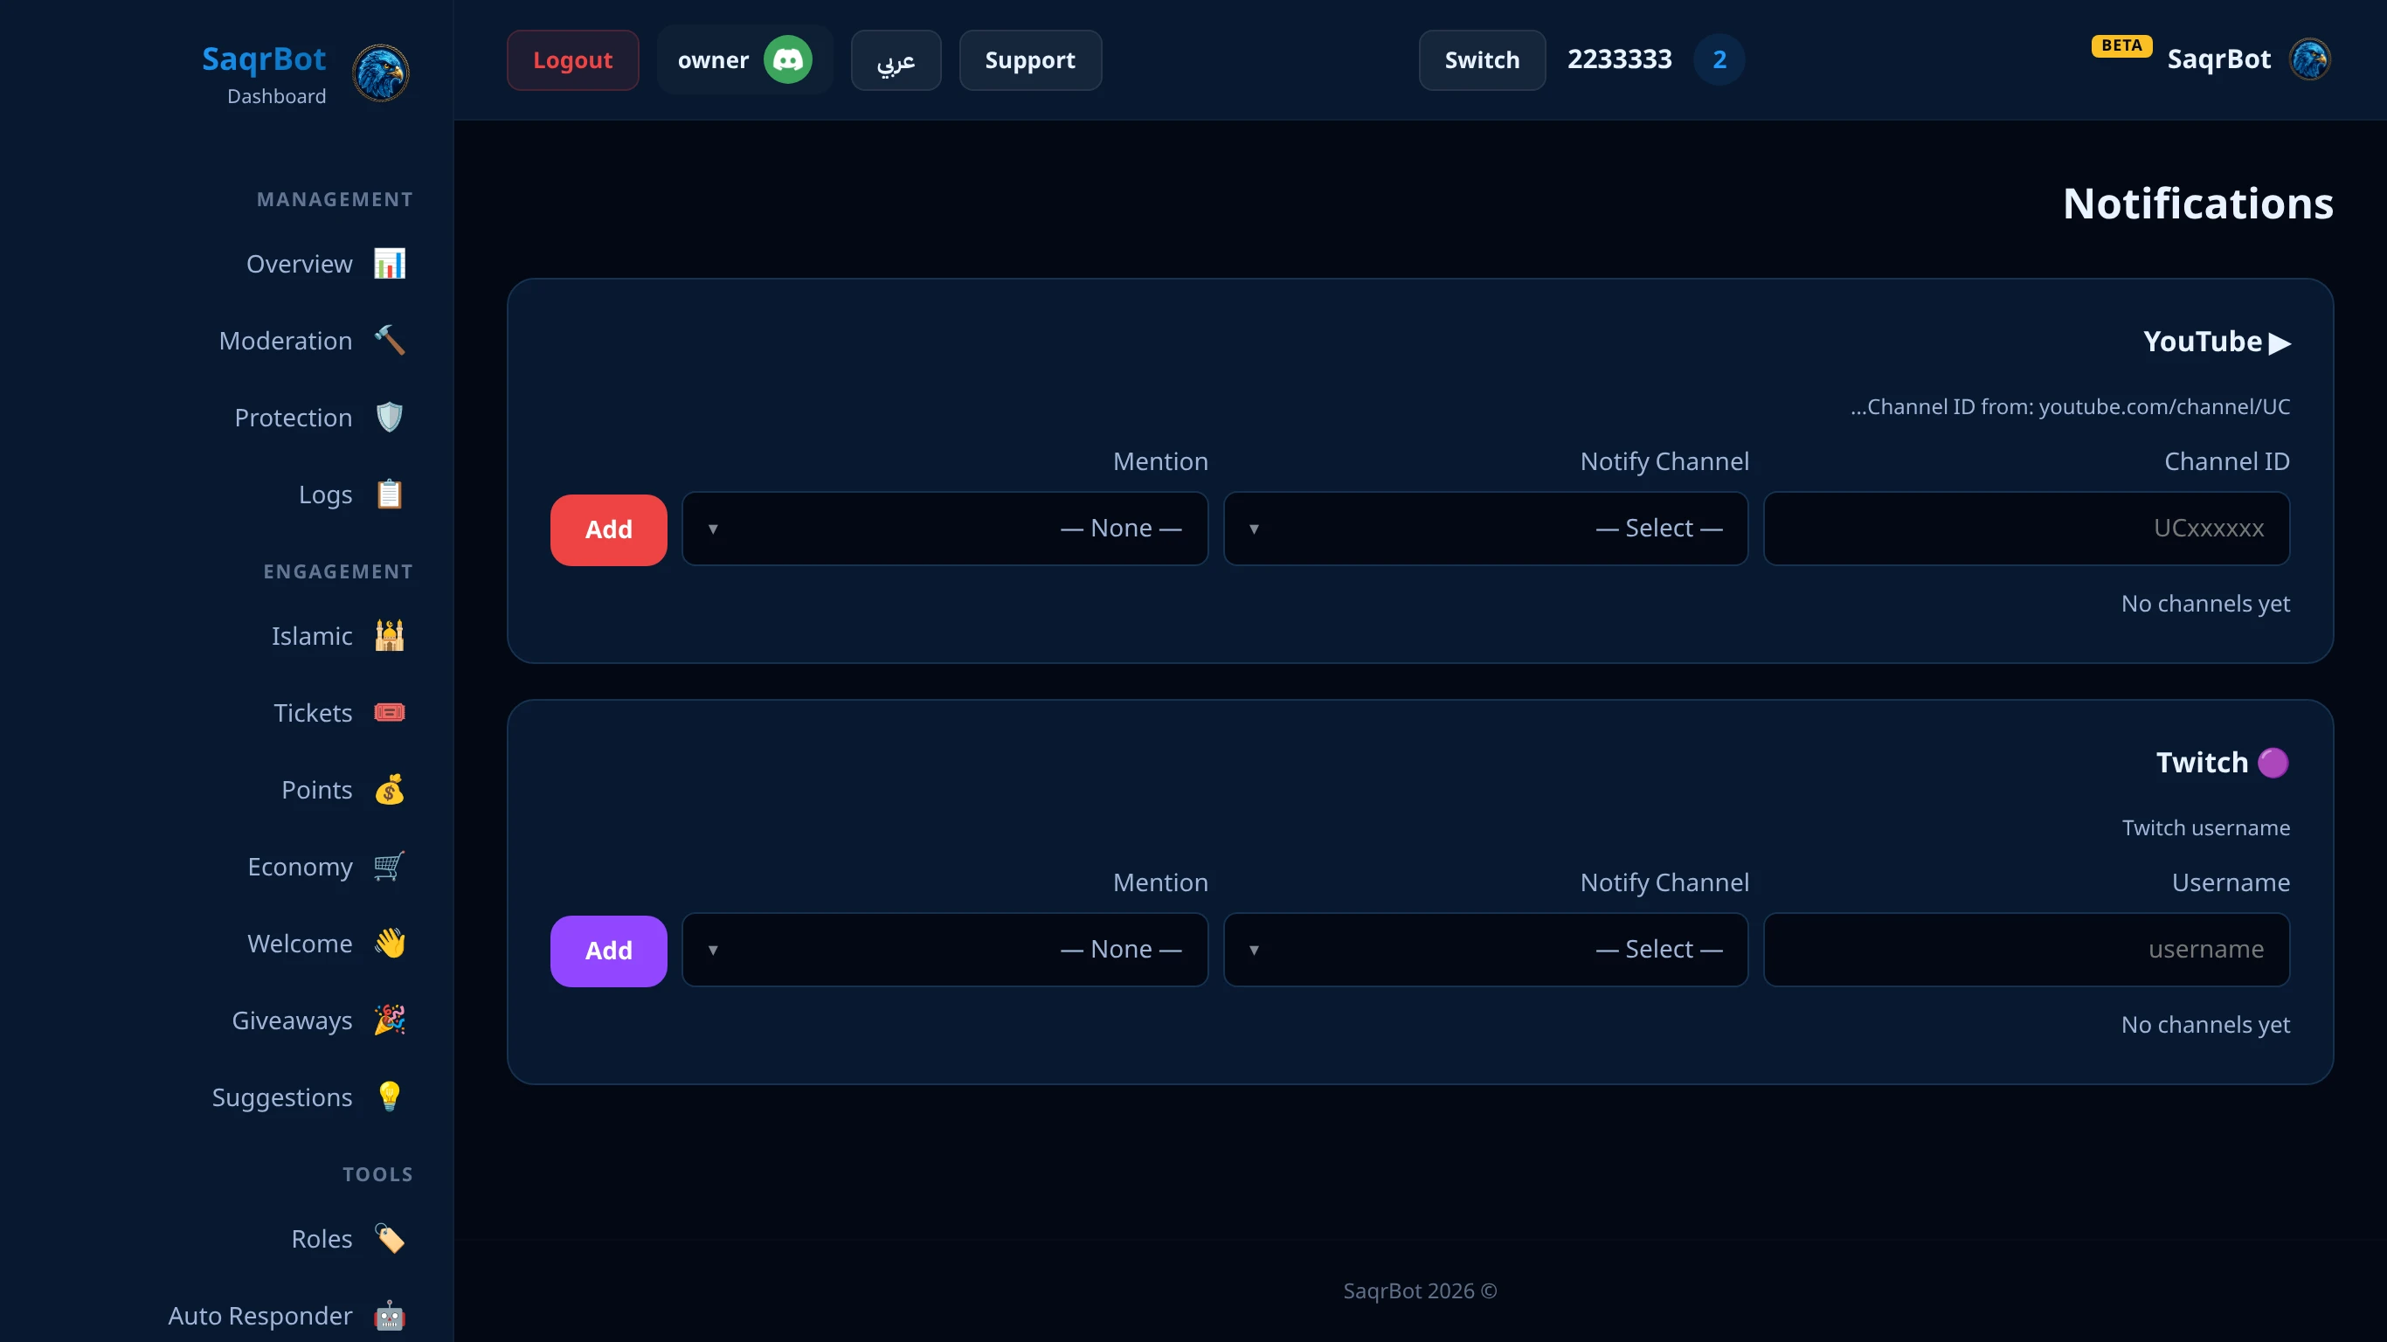The image size is (2387, 1342).
Task: Open the Twitch Mention dropdown
Action: click(x=944, y=950)
